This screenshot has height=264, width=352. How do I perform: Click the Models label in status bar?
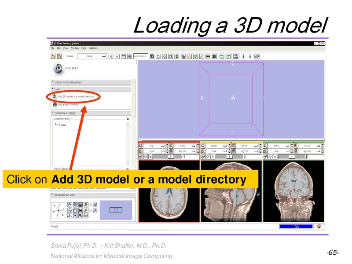click(54, 226)
